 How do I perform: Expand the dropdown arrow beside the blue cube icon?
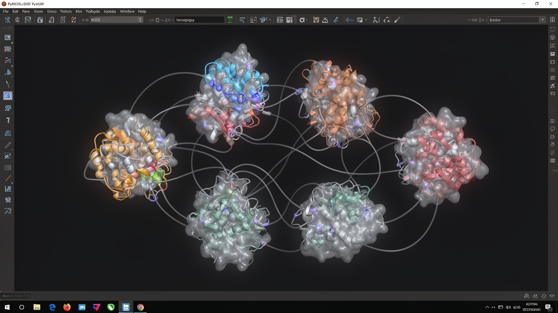[270, 20]
